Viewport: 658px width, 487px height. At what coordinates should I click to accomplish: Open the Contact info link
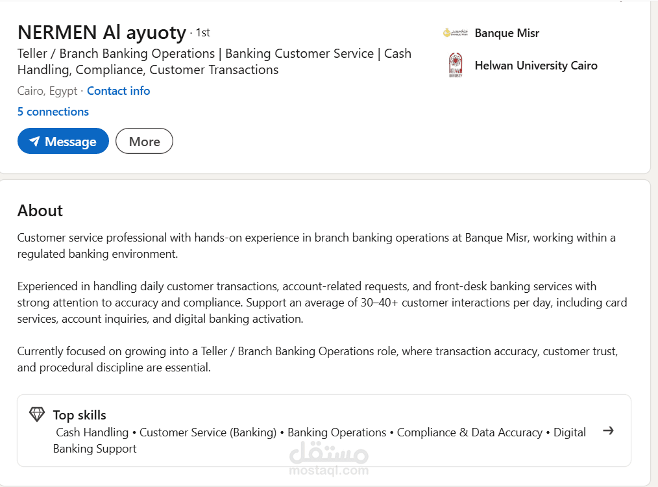pyautogui.click(x=118, y=91)
